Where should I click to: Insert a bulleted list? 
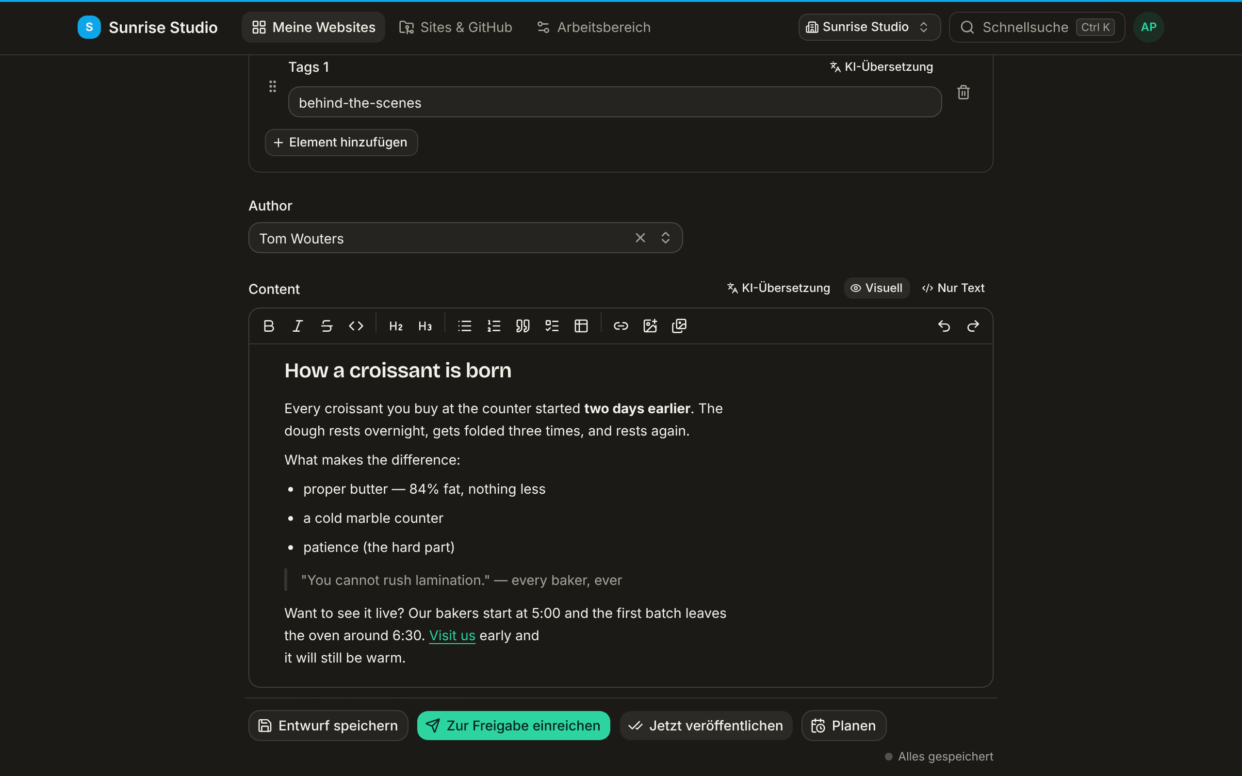pos(464,326)
